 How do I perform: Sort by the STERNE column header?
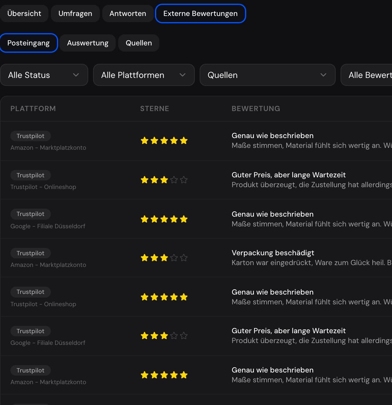(x=155, y=109)
